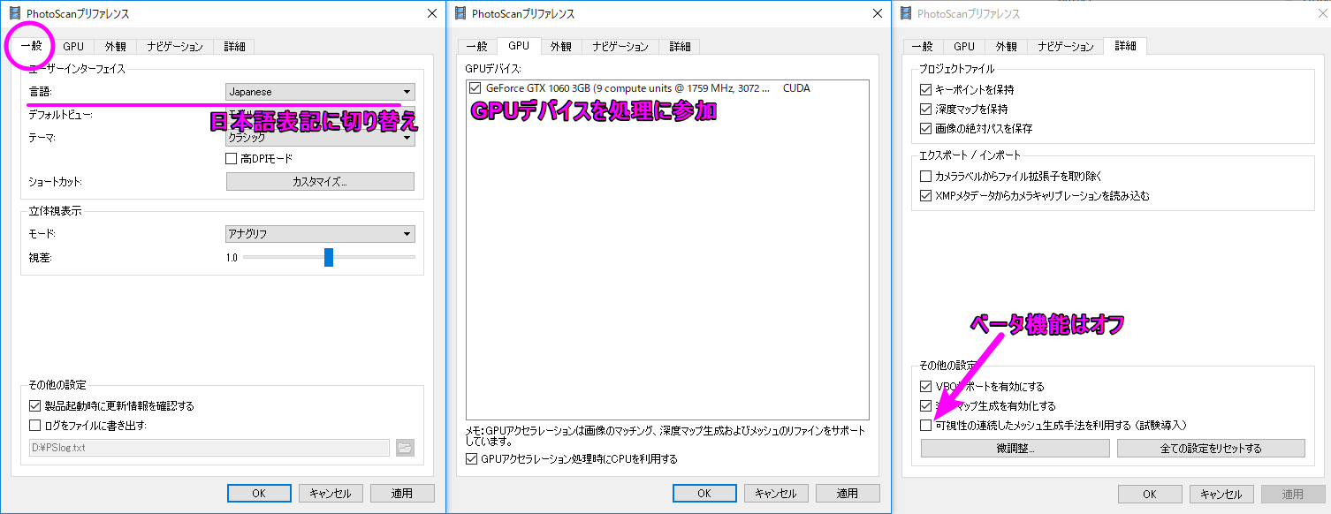Uncheck 製品起動時に更新情報を確認する

(34, 406)
